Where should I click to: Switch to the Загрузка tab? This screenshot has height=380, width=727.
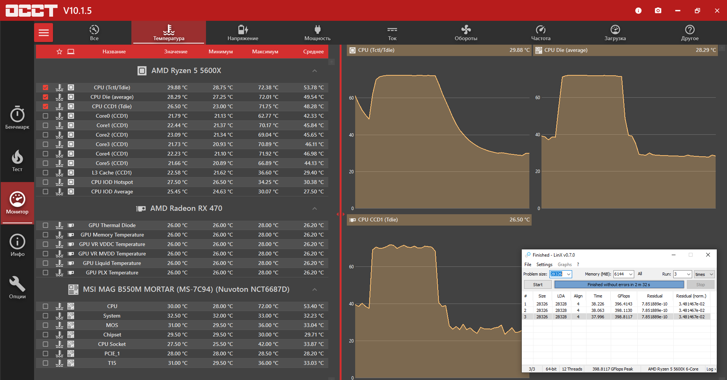615,33
